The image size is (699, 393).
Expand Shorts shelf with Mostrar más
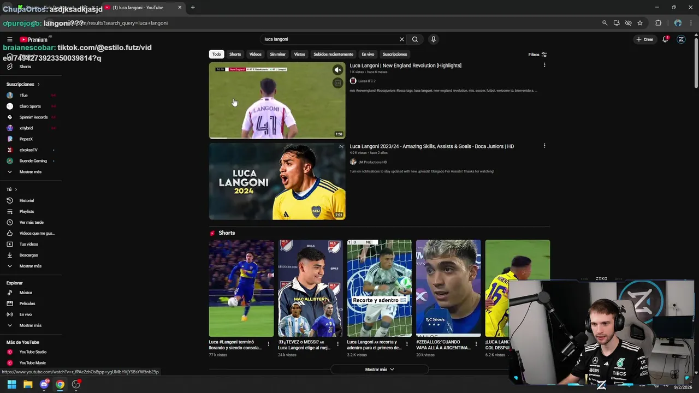coord(380,370)
